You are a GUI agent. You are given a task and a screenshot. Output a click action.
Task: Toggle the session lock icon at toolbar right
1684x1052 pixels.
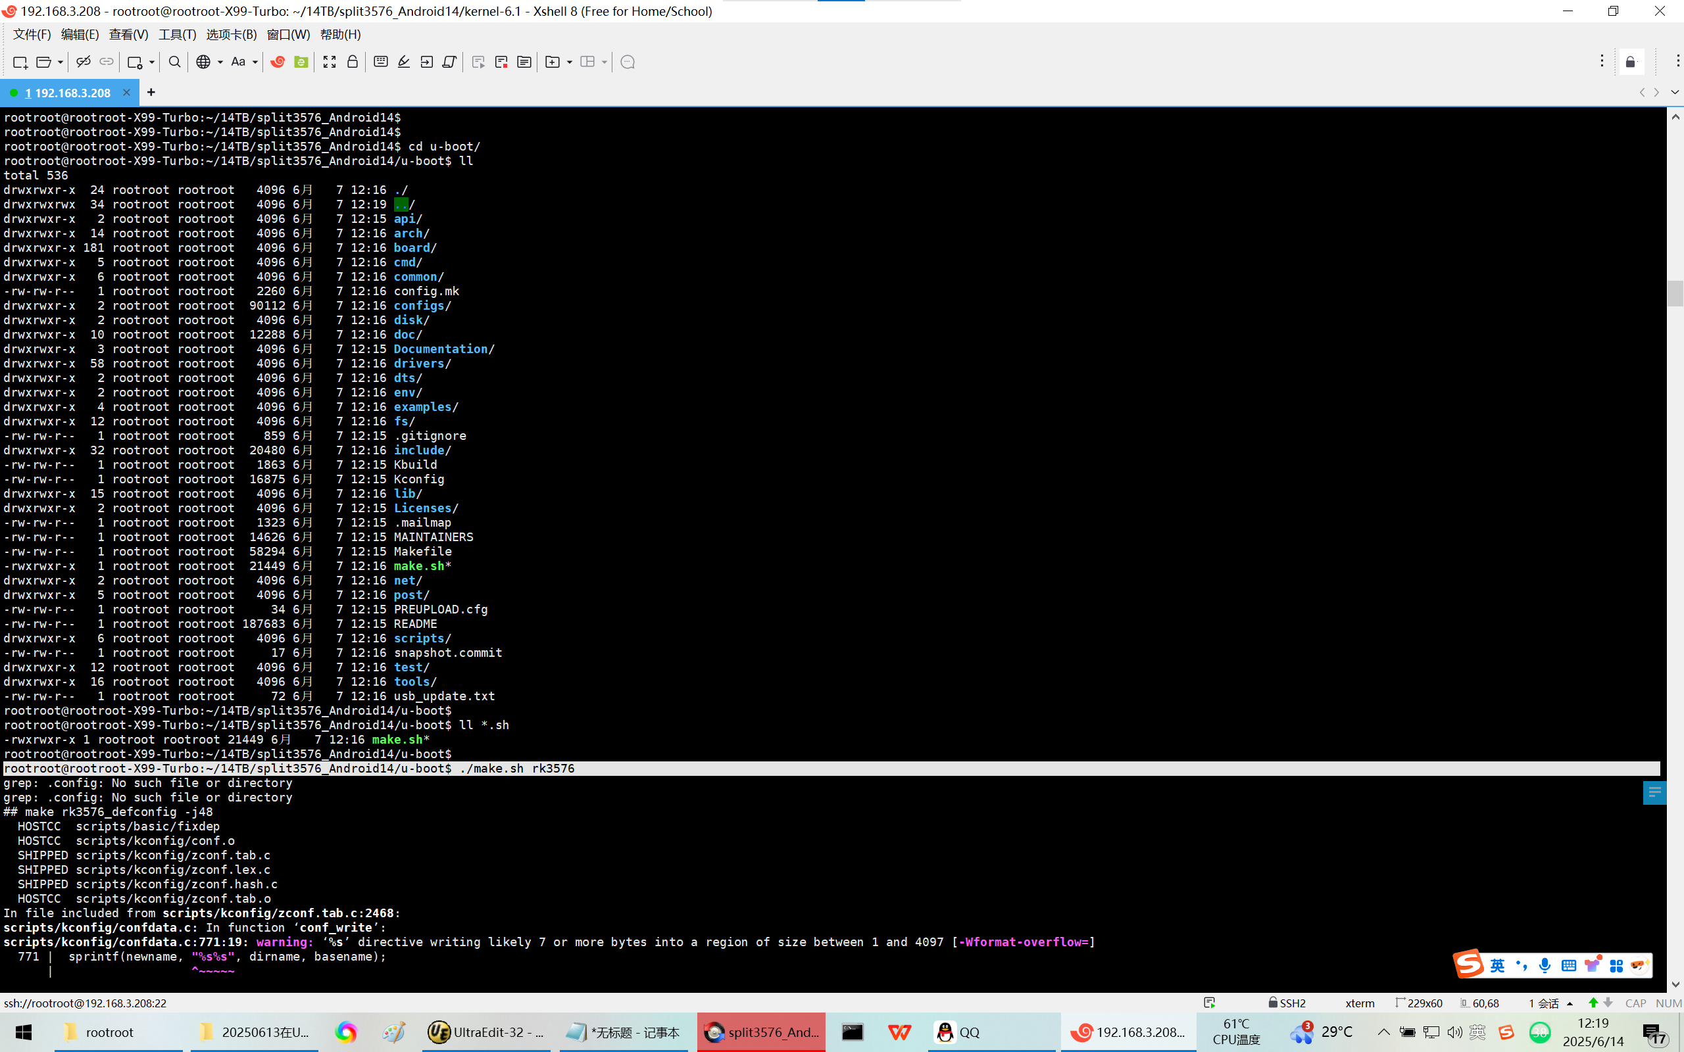[x=1631, y=62]
